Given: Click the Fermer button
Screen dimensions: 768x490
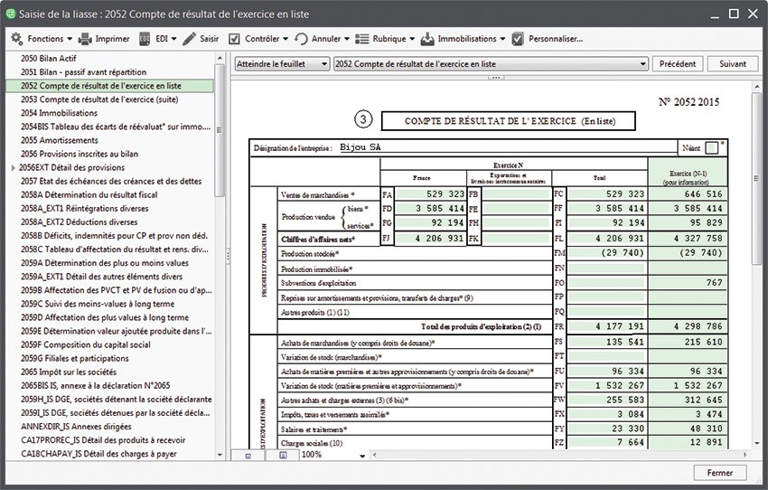Looking at the screenshot, I should (719, 473).
